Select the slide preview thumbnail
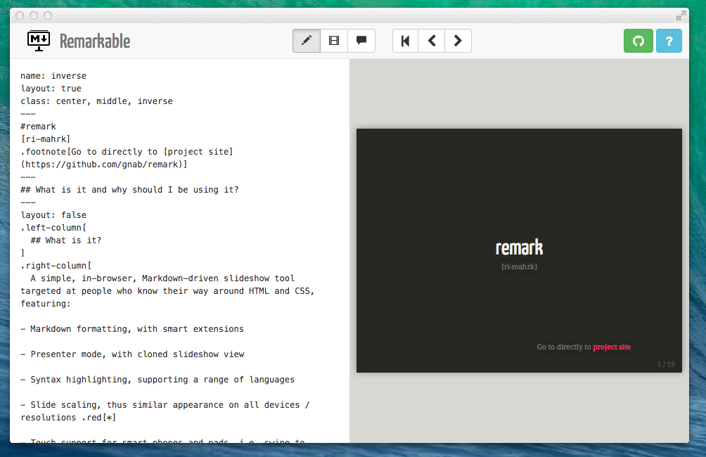Image resolution: width=706 pixels, height=457 pixels. tap(519, 250)
